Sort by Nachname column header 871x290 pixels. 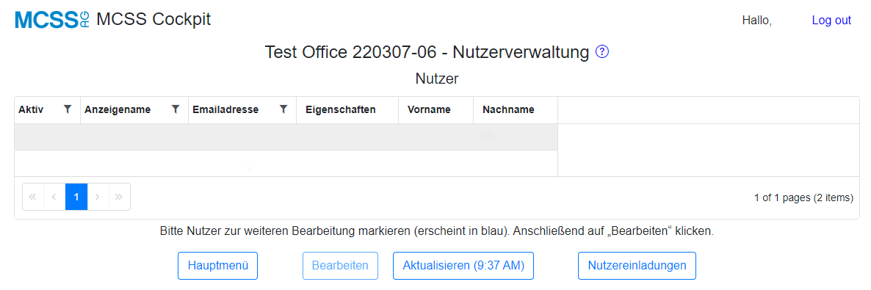[508, 109]
